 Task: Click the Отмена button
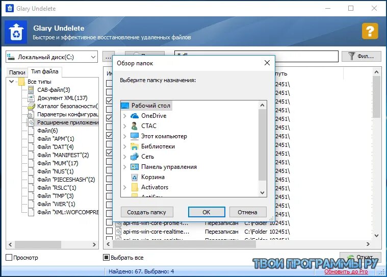[x=248, y=212]
